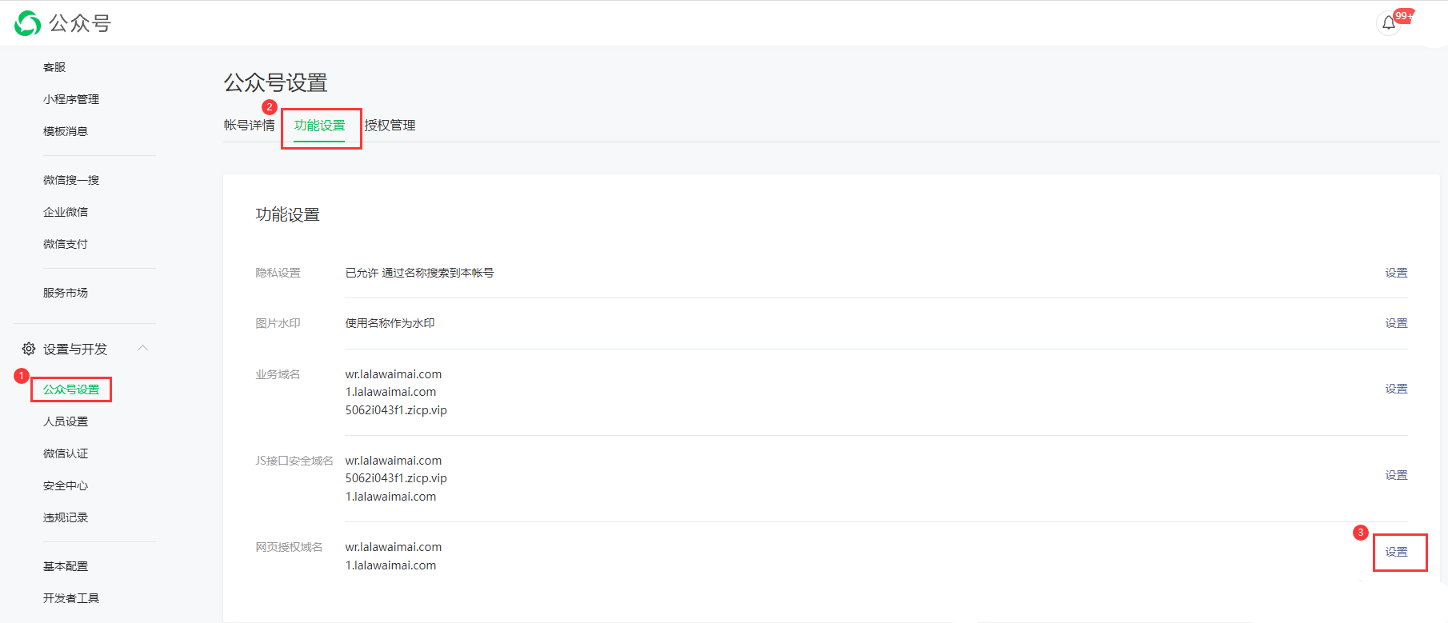Click 设置 link for 隐私设置
This screenshot has height=623, width=1448.
tap(1396, 273)
